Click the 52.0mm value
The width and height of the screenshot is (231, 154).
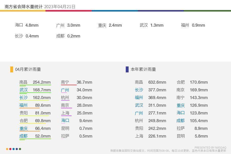pyautogui.click(x=43, y=136)
